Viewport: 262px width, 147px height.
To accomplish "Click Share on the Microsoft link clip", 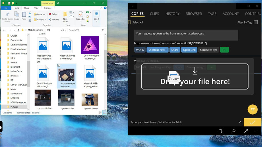I will (175, 50).
